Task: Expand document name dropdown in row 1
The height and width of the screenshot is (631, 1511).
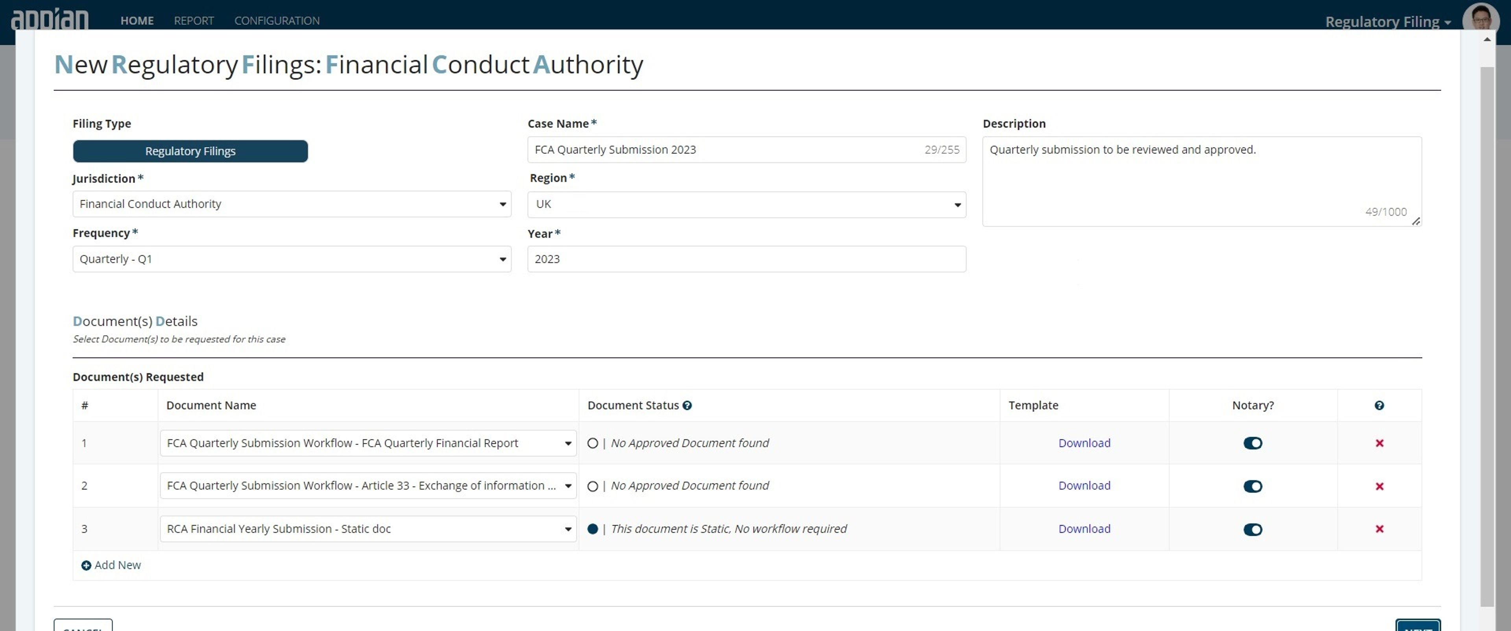Action: tap(368, 443)
